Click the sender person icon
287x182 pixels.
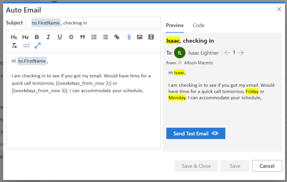click(x=180, y=63)
